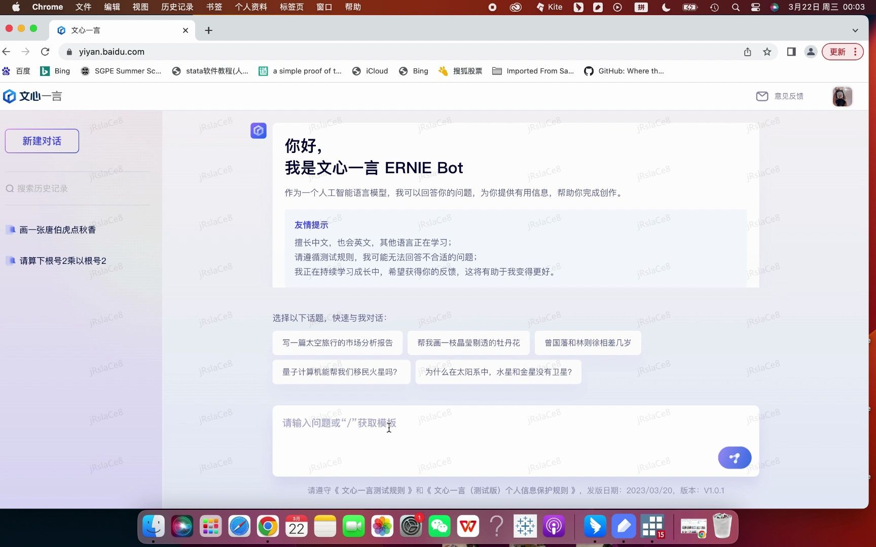Viewport: 876px width, 547px height.
Task: Click the browser forward arrow
Action: pos(25,52)
